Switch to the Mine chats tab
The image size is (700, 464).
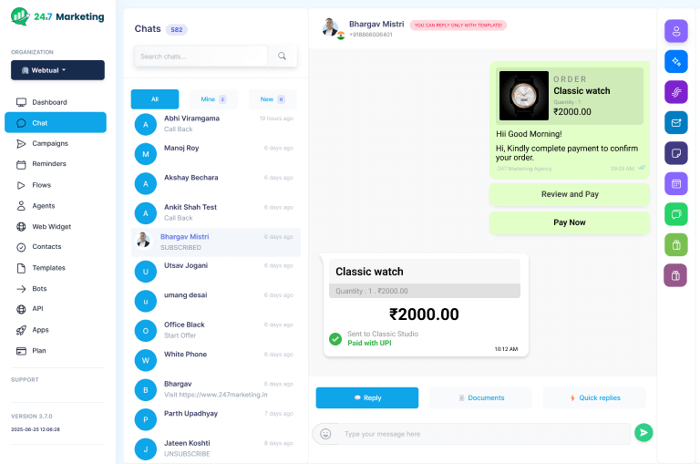click(x=214, y=99)
